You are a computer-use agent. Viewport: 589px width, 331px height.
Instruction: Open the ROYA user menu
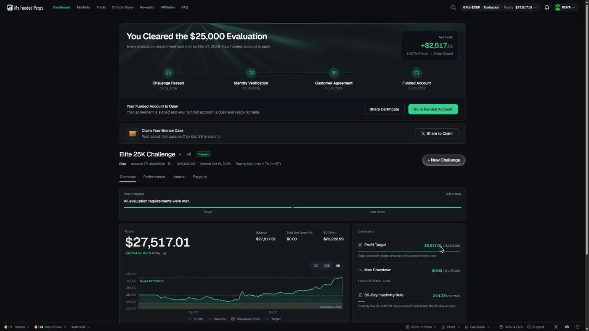point(566,8)
